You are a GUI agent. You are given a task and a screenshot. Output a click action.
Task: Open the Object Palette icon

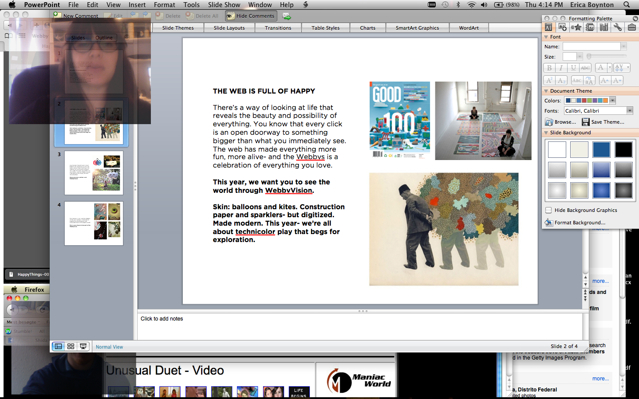coord(562,27)
